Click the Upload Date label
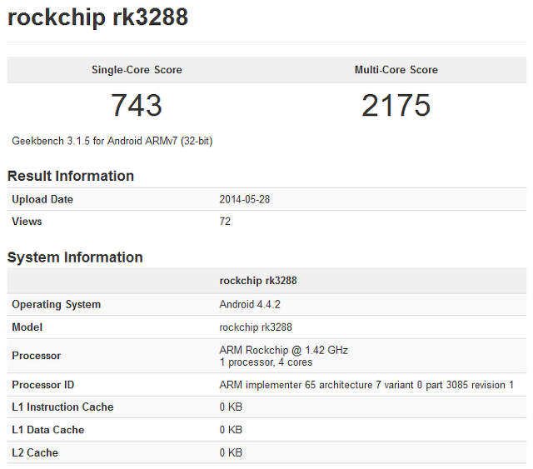Image resolution: width=533 pixels, height=469 pixels. (x=42, y=199)
